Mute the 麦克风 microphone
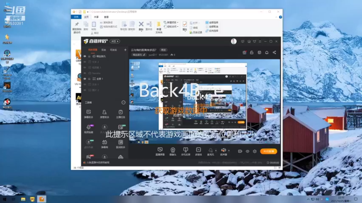 (x=210, y=152)
